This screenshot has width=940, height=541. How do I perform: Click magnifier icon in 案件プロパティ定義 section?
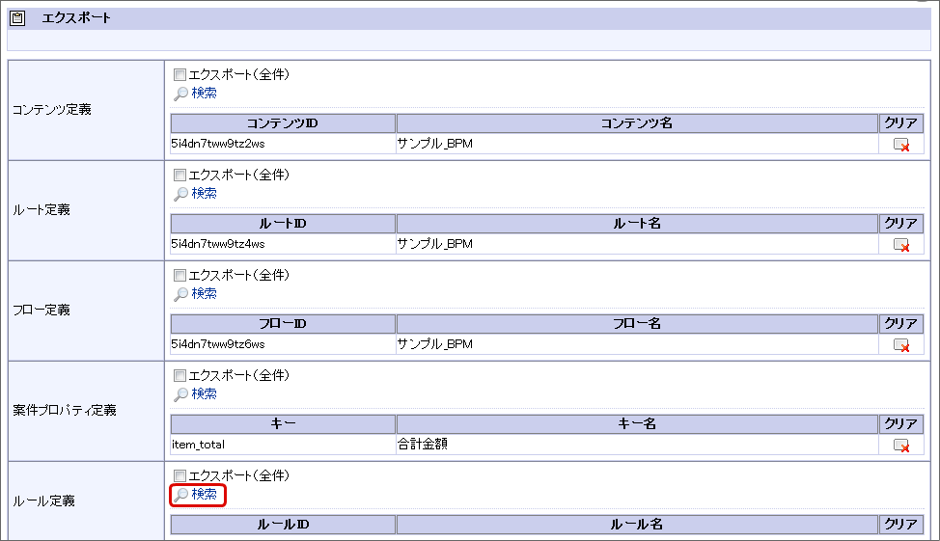point(180,394)
